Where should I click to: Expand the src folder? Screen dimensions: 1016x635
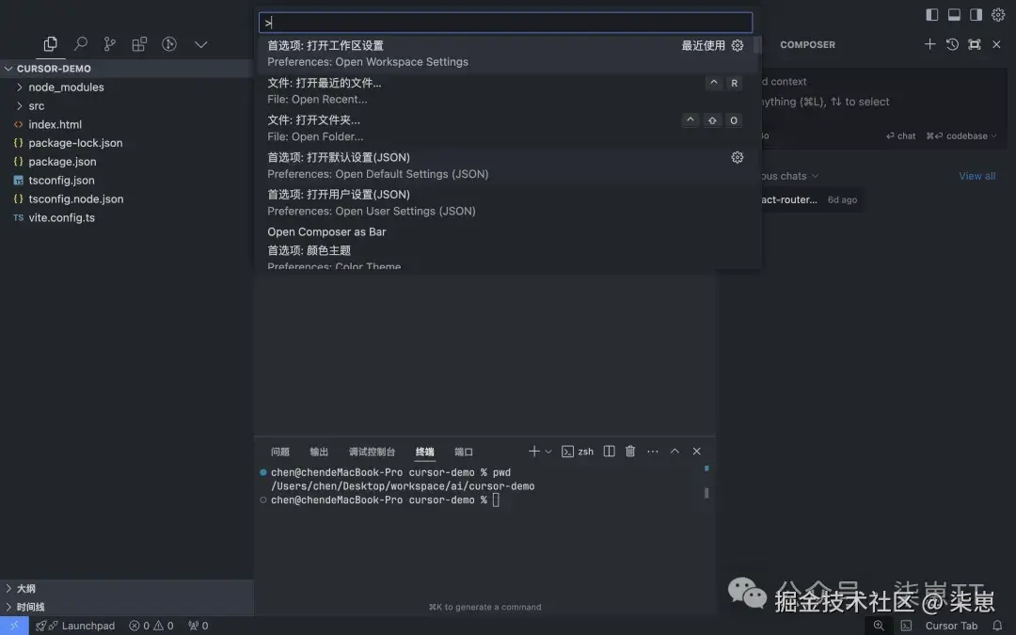[126, 105]
